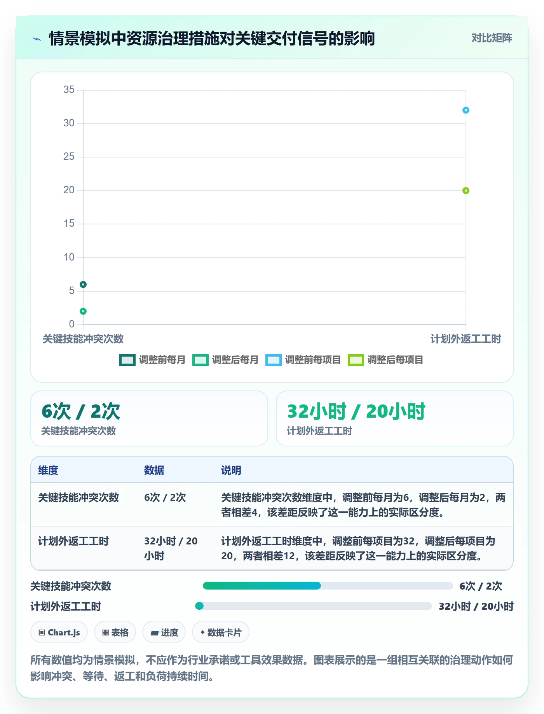The image size is (544, 714).
Task: Click the 计划外返工工时 table row name
Action: pos(73,541)
